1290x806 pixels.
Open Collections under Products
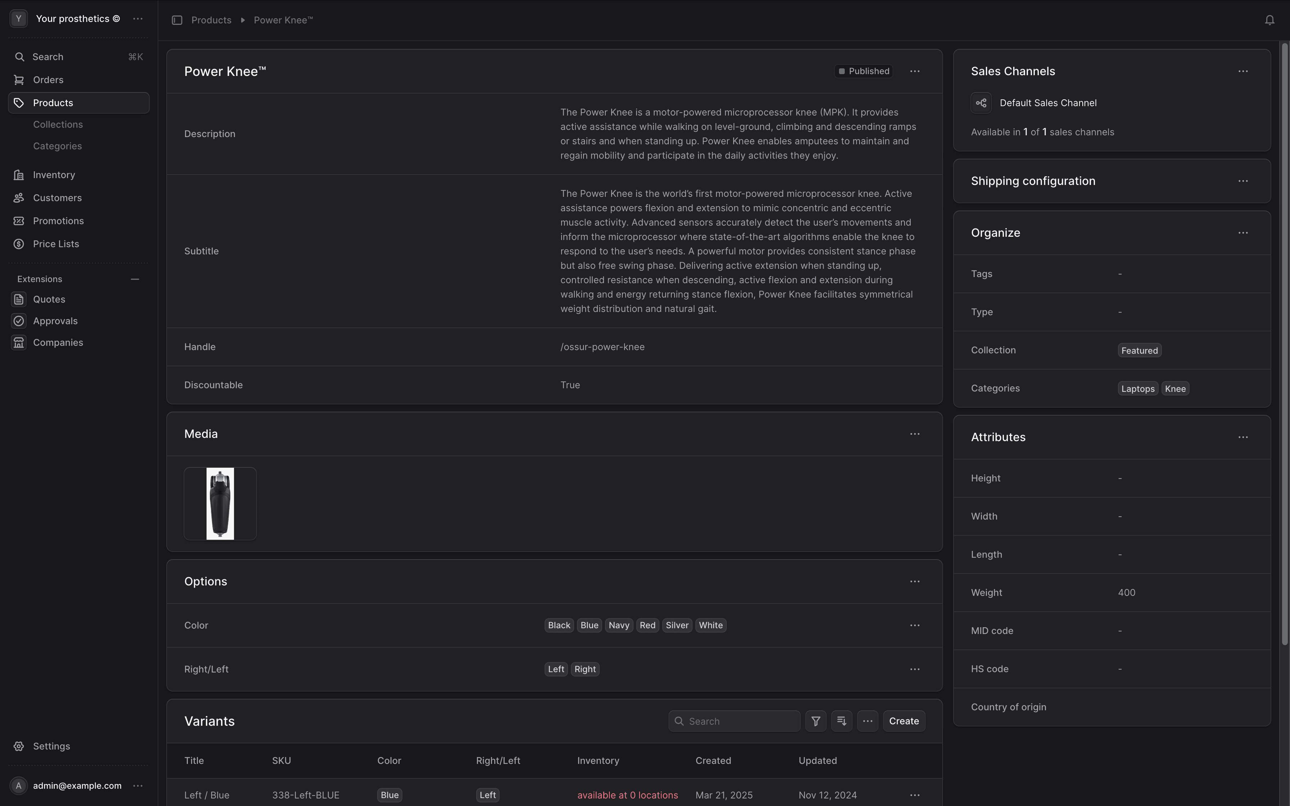58,124
